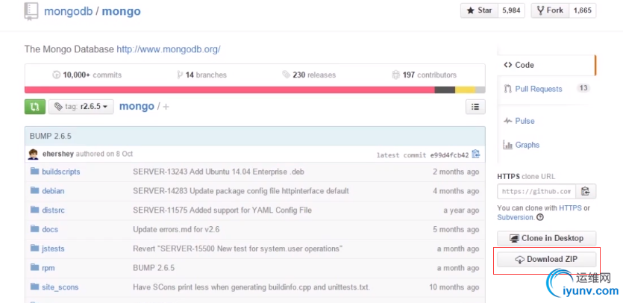Click Clone in Desktop button
This screenshot has width=623, height=303.
click(547, 238)
